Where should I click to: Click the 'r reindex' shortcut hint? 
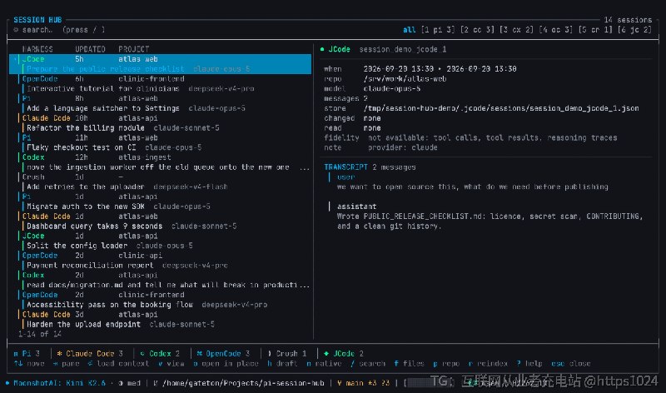pyautogui.click(x=488, y=364)
